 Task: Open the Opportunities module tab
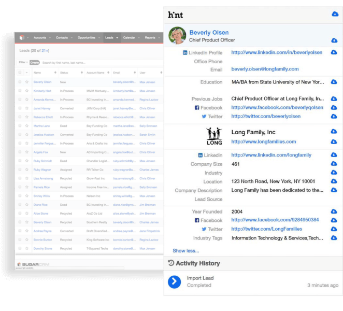[x=87, y=38]
